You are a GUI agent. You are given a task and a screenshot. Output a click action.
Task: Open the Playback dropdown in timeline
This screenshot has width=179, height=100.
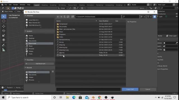tap(11, 87)
